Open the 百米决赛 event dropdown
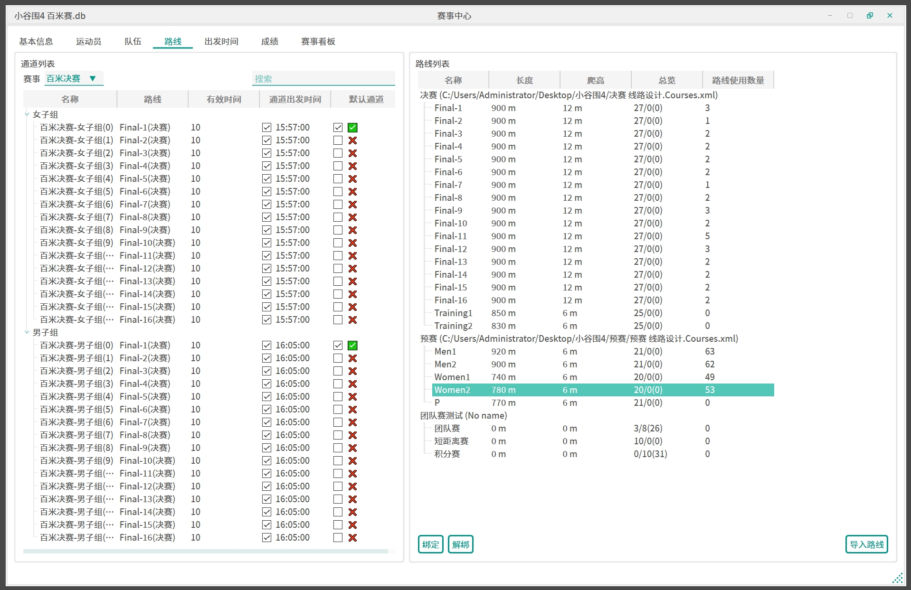Viewport: 911px width, 590px height. (x=74, y=78)
